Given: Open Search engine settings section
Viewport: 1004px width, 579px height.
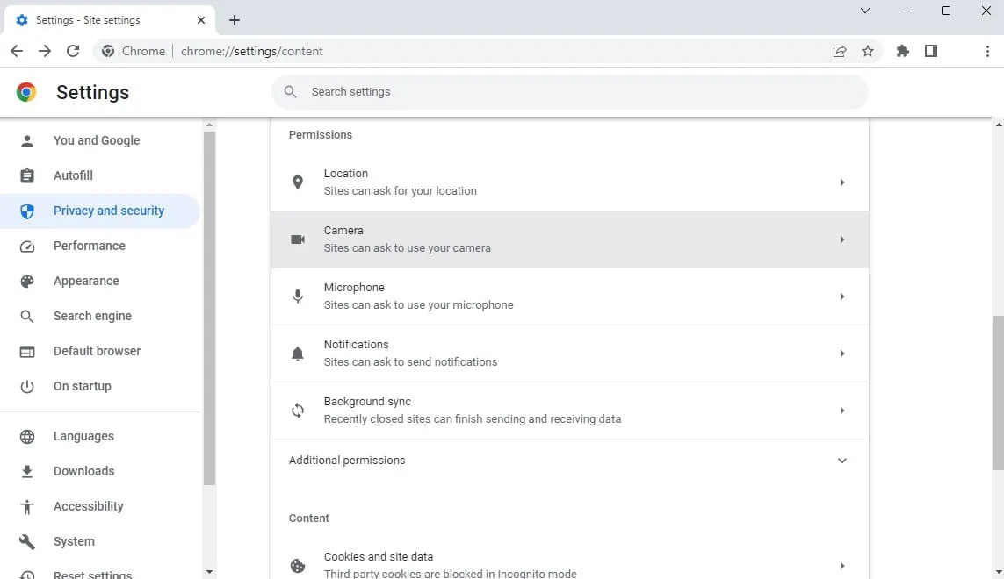Looking at the screenshot, I should tap(92, 316).
